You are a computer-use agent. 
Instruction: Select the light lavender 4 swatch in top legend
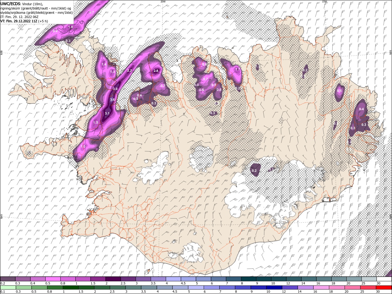[173, 279]
